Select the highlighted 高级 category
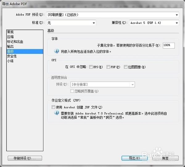 tap(10, 51)
